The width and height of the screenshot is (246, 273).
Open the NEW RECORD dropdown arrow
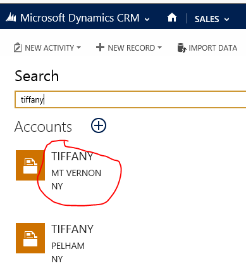tap(159, 48)
